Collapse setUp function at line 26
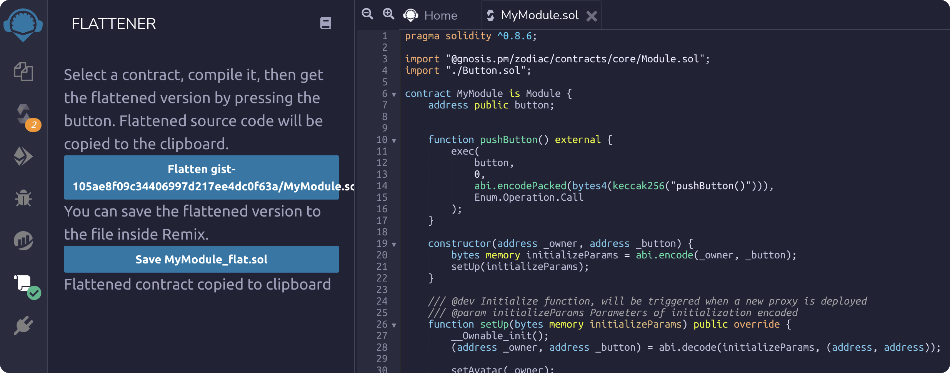 coord(394,325)
